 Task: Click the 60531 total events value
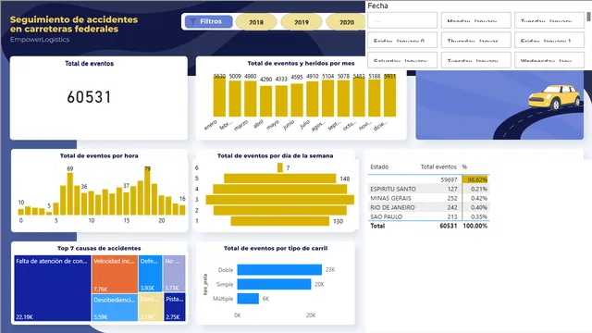point(89,97)
